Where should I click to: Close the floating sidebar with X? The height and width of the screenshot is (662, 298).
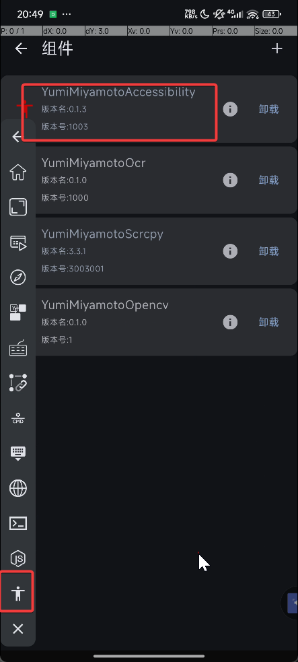(x=17, y=629)
